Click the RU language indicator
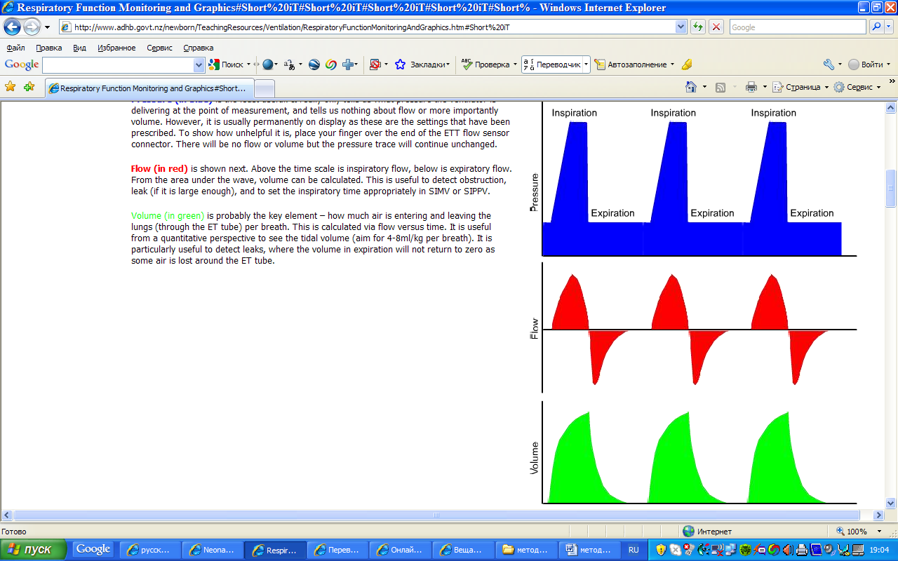Image resolution: width=898 pixels, height=561 pixels. (634, 550)
